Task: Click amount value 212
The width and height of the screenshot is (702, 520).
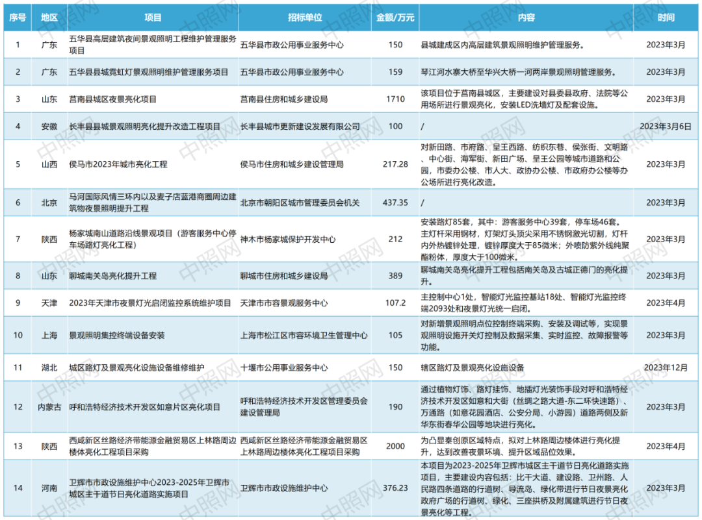Action: point(395,239)
